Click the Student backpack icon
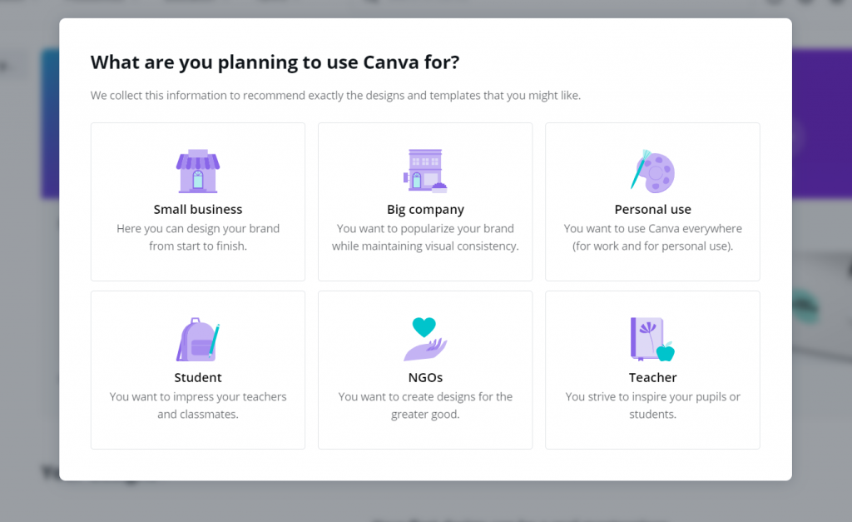Image resolution: width=852 pixels, height=522 pixels. pyautogui.click(x=198, y=340)
